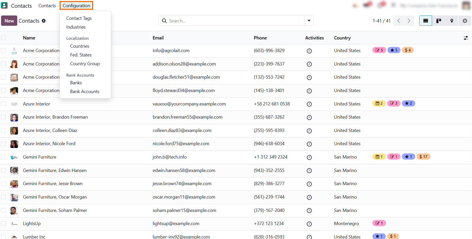Click the Azure Interior company logo avatar
This screenshot has width=472, height=239.
click(14, 104)
